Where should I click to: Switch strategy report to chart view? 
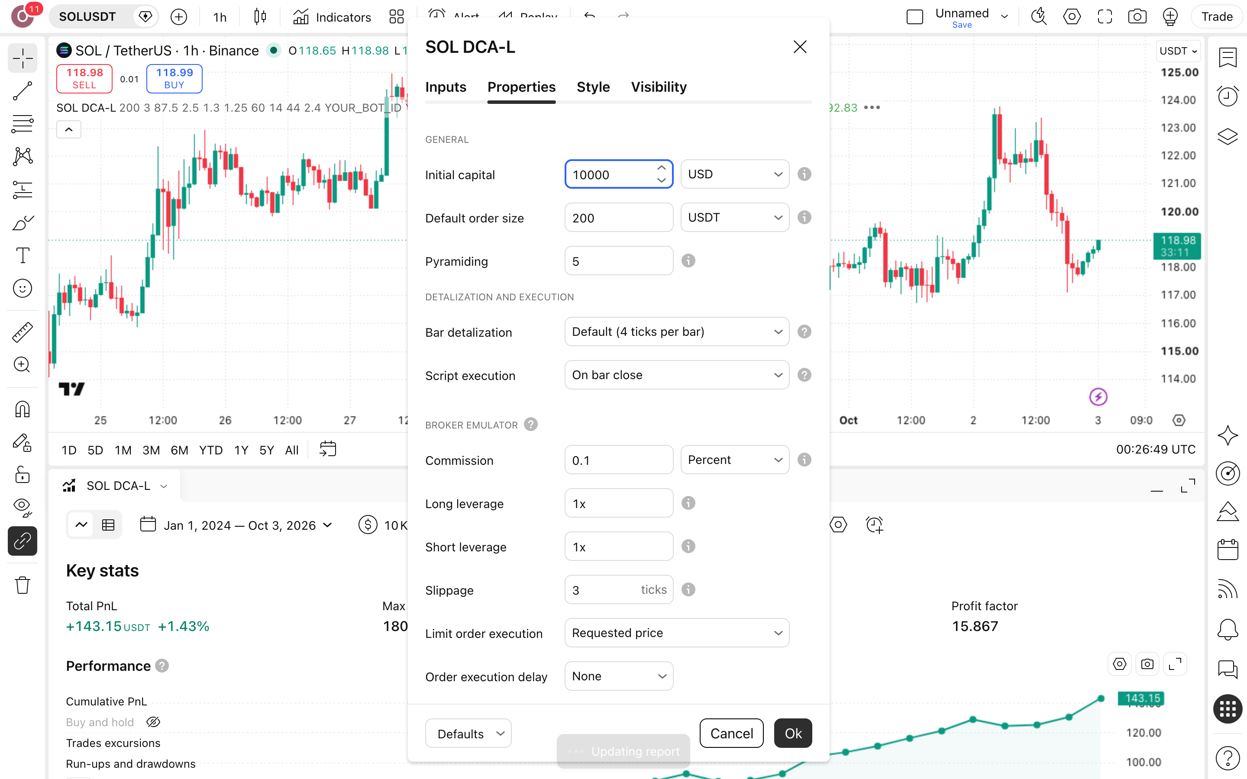pyautogui.click(x=81, y=525)
